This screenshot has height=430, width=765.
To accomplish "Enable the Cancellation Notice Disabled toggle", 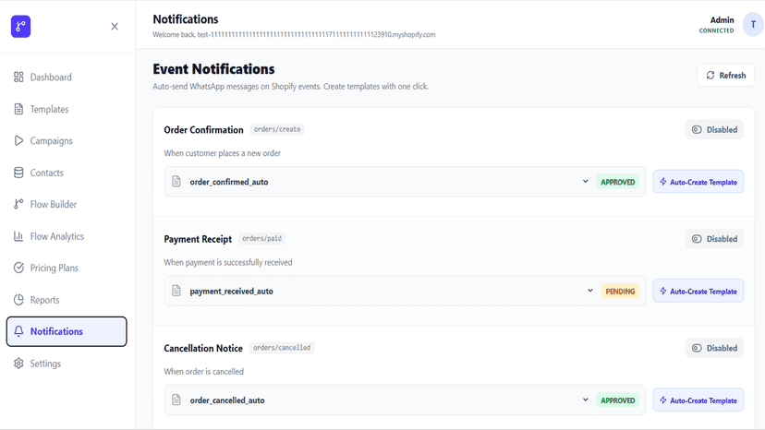I will click(714, 348).
